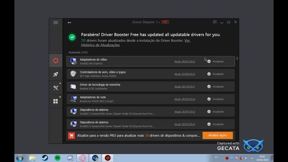Open the Action Center grid sidebar icon
This screenshot has width=288, height=162.
click(x=56, y=101)
